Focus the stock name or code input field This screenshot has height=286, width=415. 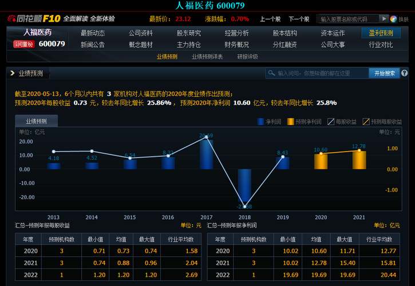pyautogui.click(x=348, y=19)
